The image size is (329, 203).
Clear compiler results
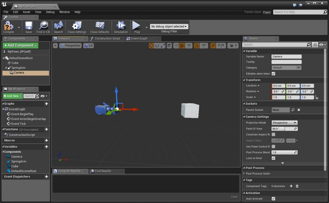tap(234, 197)
